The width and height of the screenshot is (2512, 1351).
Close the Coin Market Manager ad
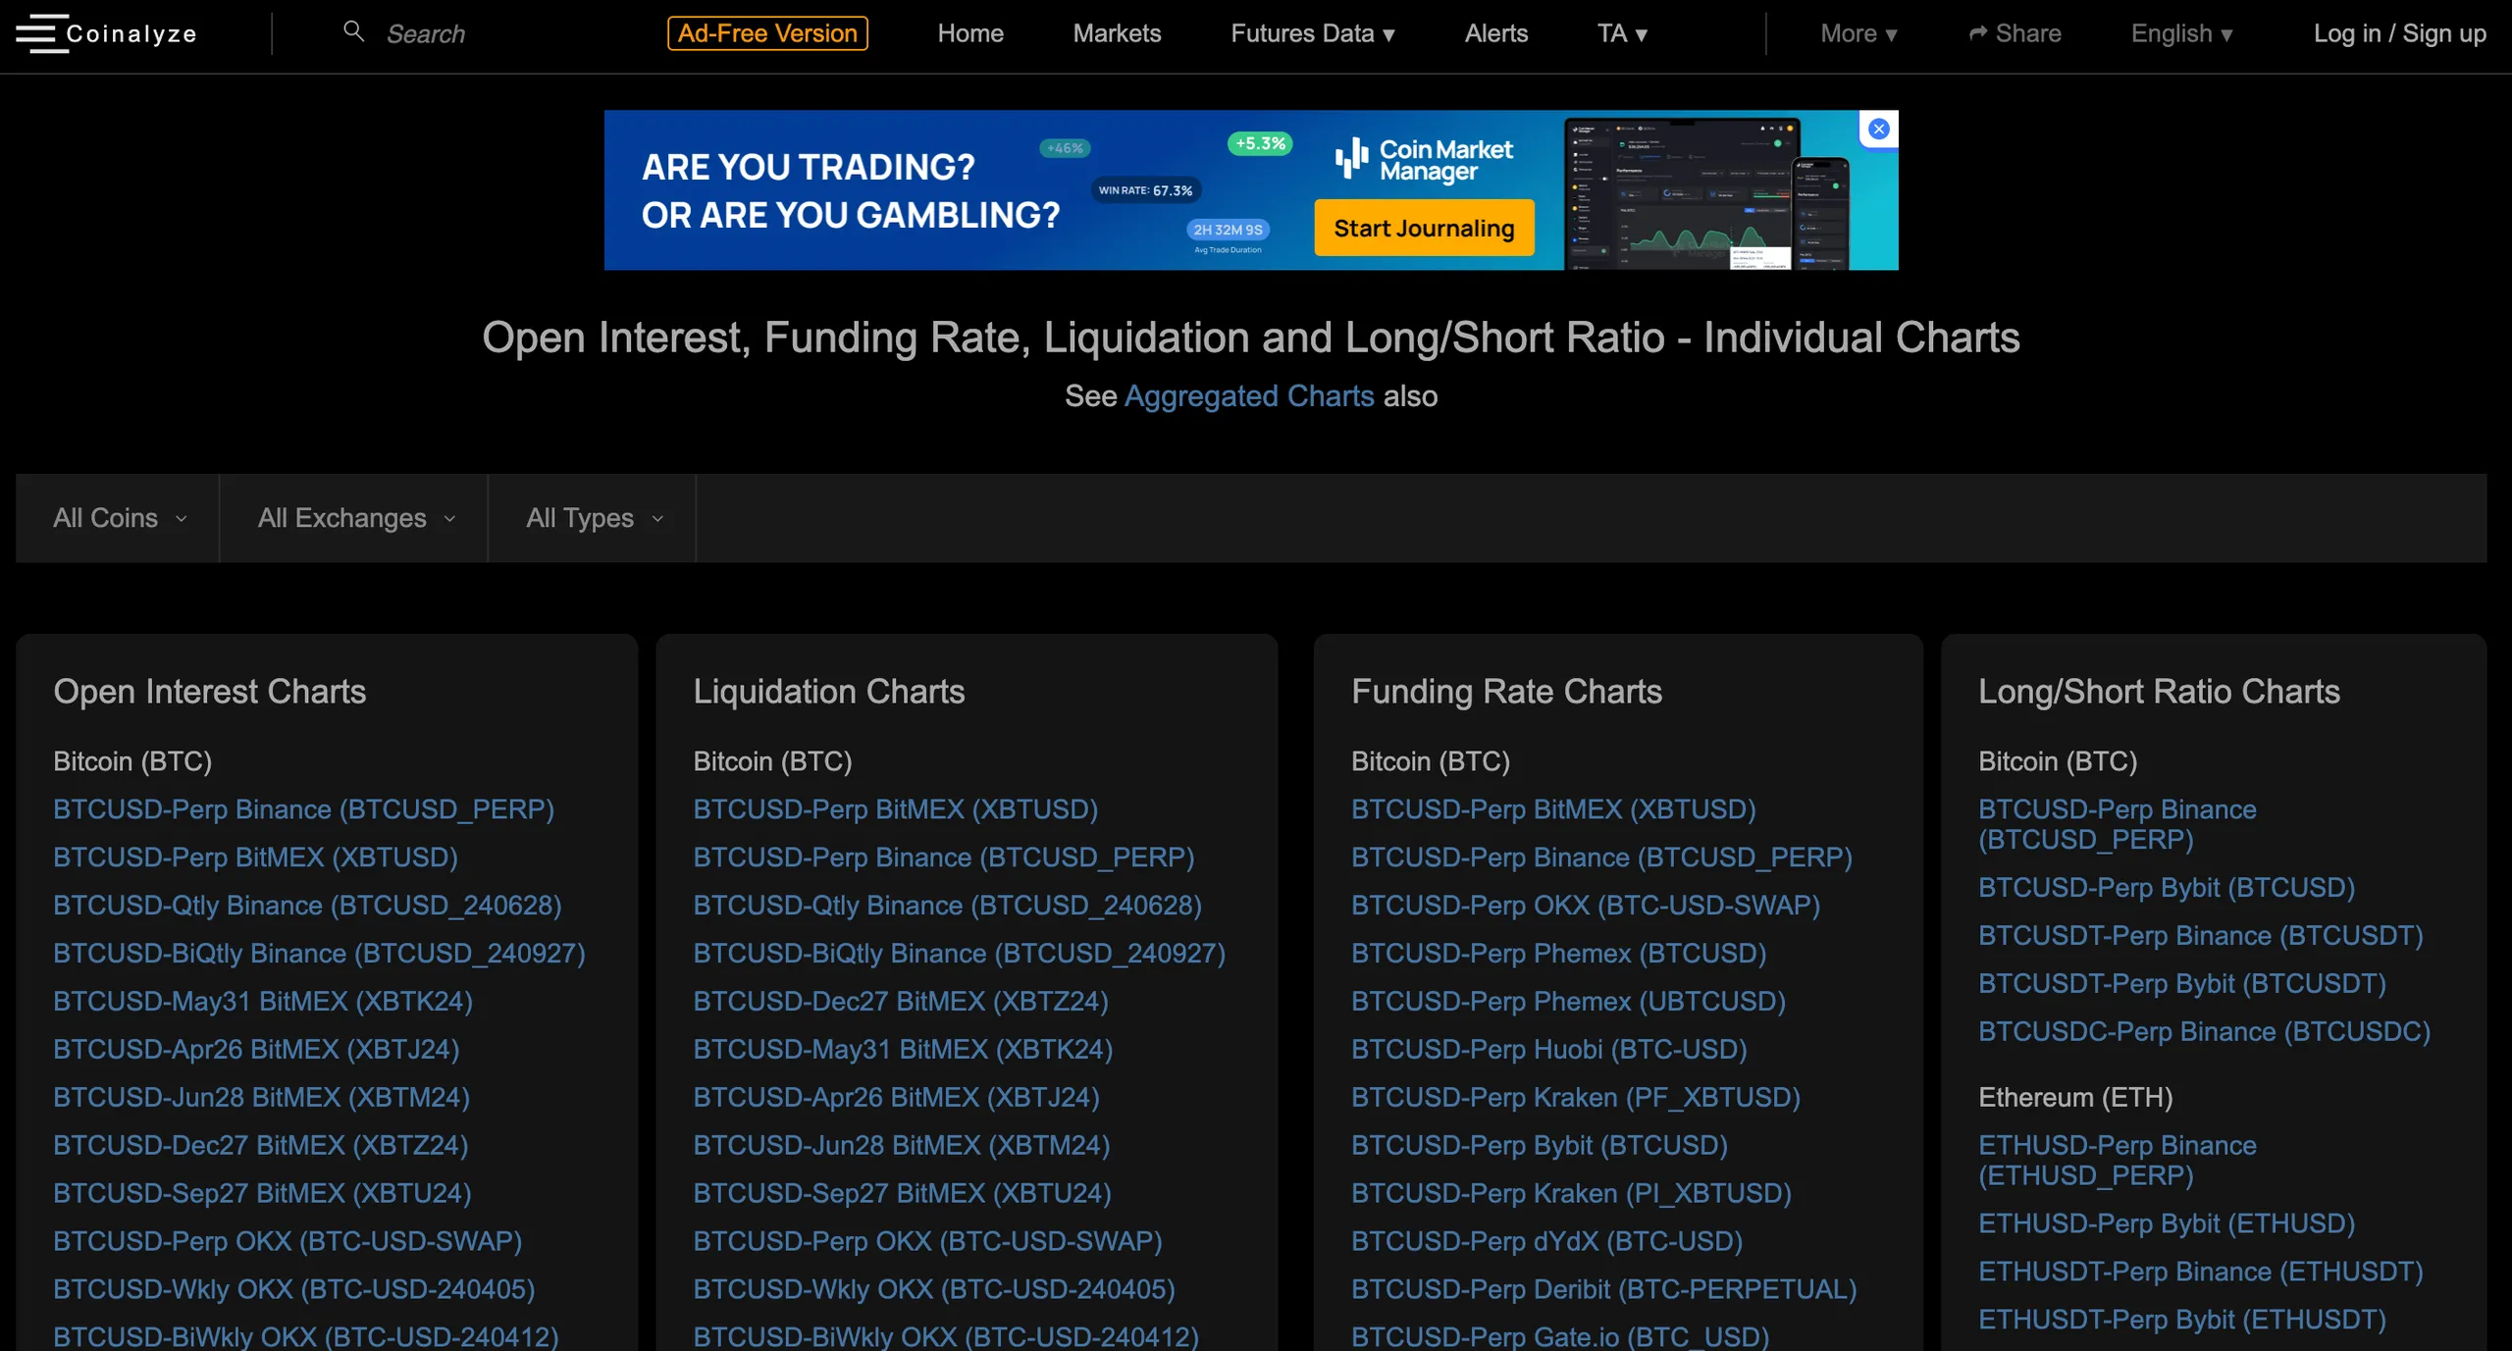pos(1878,129)
